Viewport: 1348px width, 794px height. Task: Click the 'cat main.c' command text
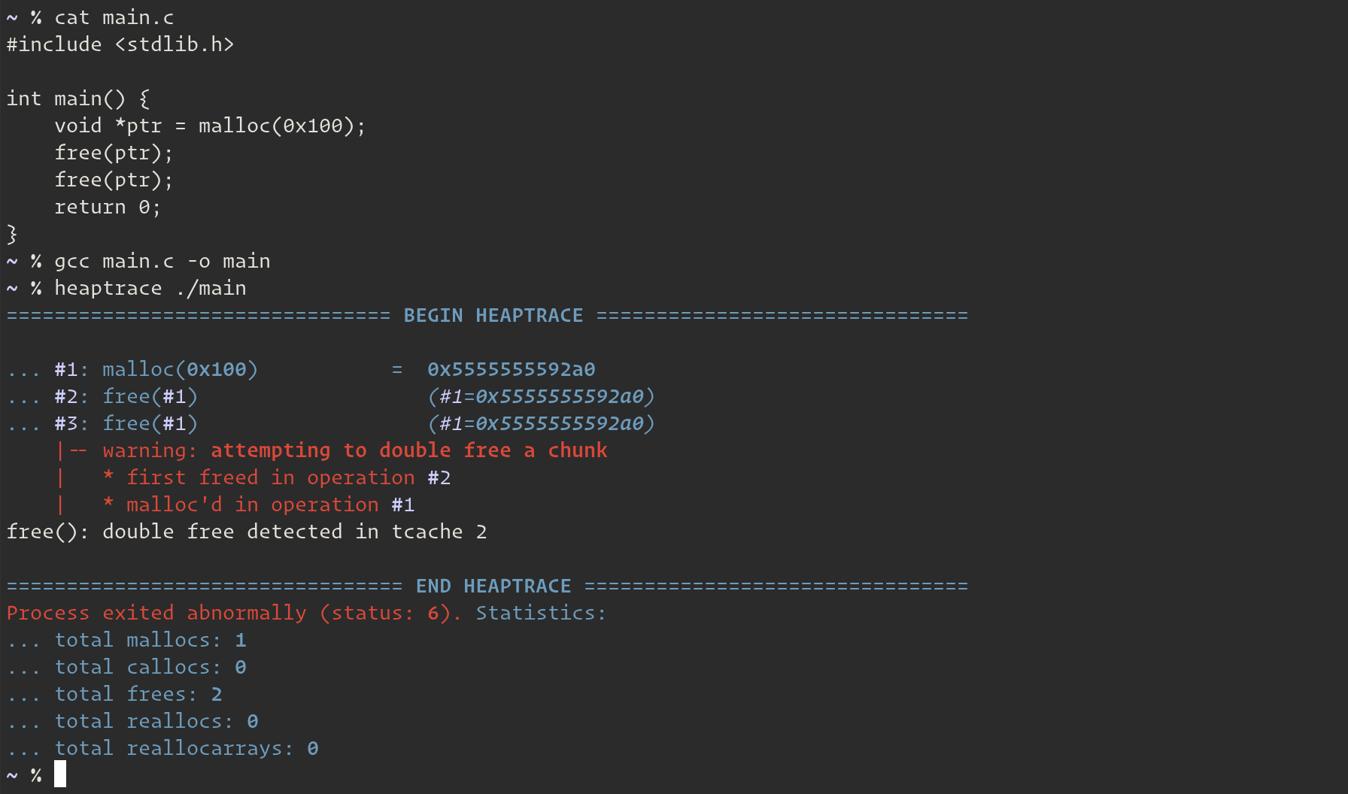(114, 17)
